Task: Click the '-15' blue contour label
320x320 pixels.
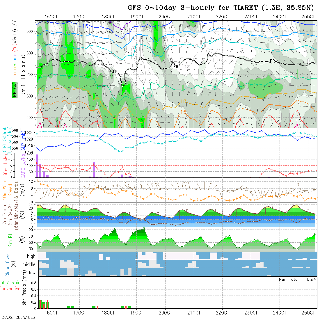Action: (84, 26)
